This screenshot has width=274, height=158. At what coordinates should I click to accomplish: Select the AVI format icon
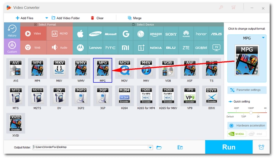click(x=16, y=68)
